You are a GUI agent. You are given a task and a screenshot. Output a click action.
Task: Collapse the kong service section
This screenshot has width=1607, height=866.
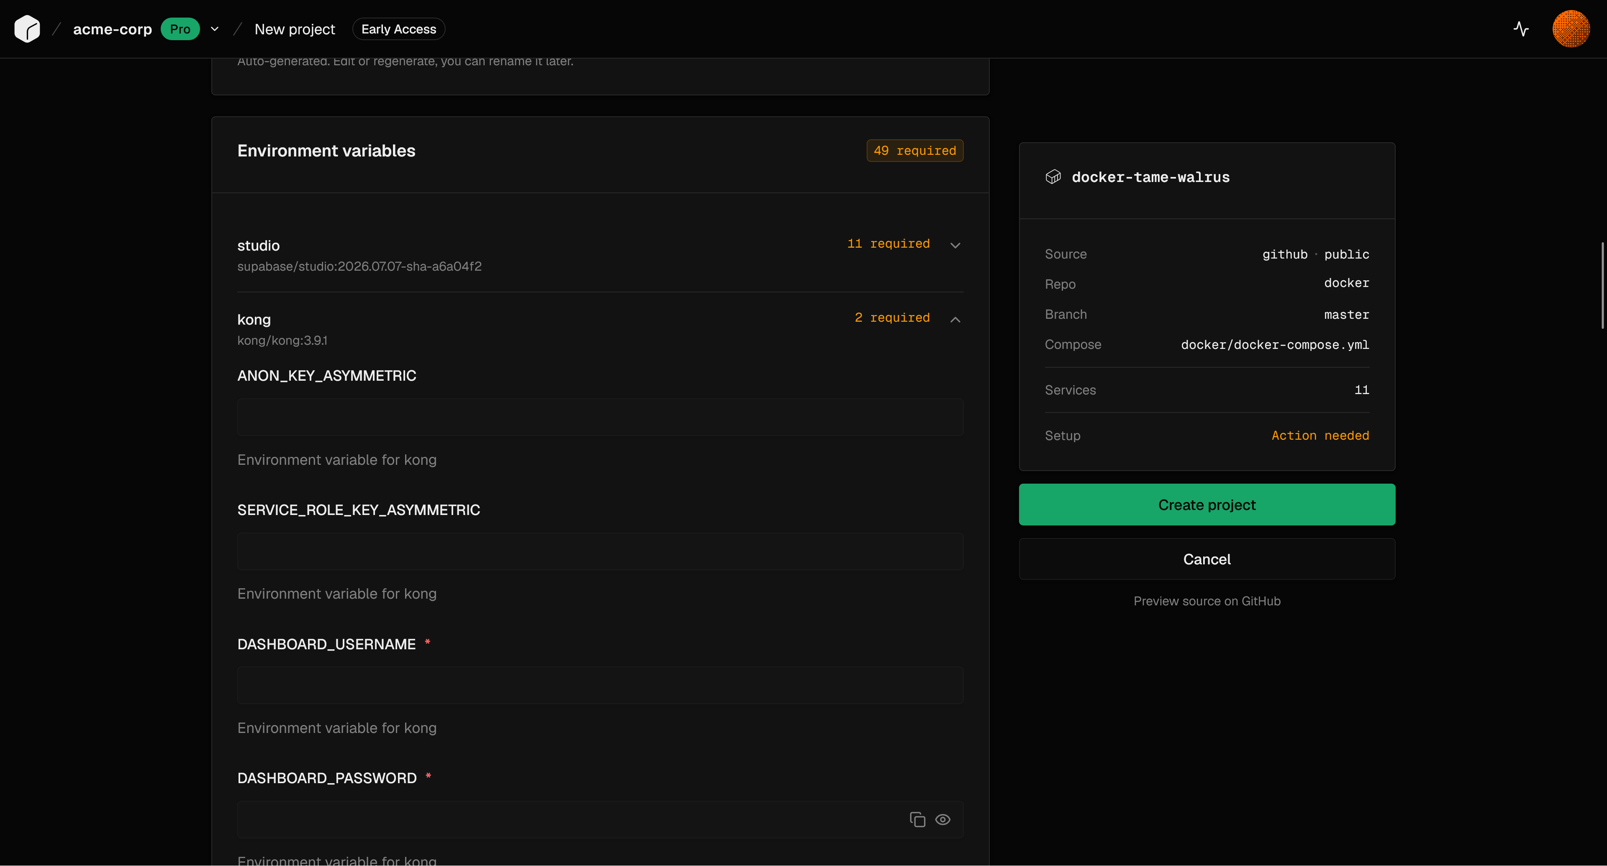pyautogui.click(x=955, y=319)
